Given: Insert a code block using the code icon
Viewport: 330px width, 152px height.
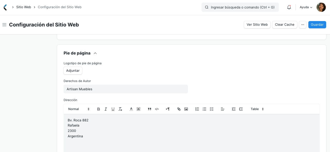Looking at the screenshot, I should pos(157,109).
